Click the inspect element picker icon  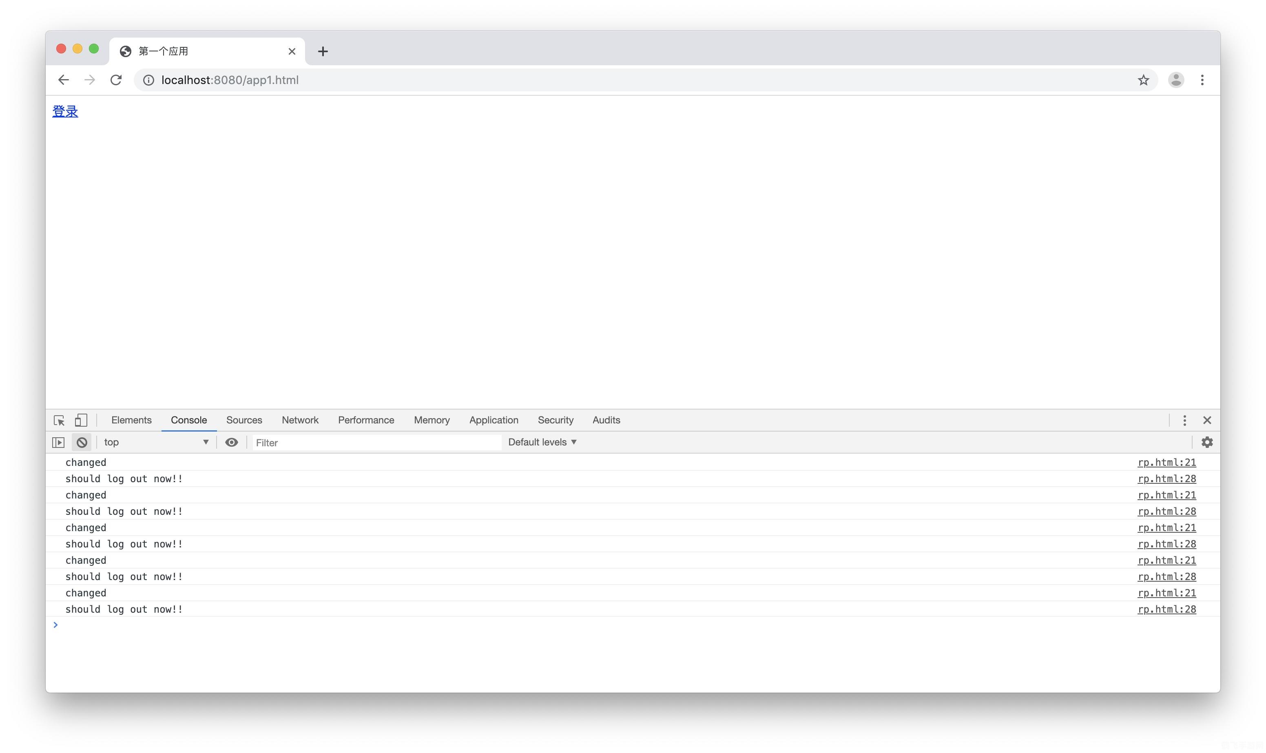[59, 420]
